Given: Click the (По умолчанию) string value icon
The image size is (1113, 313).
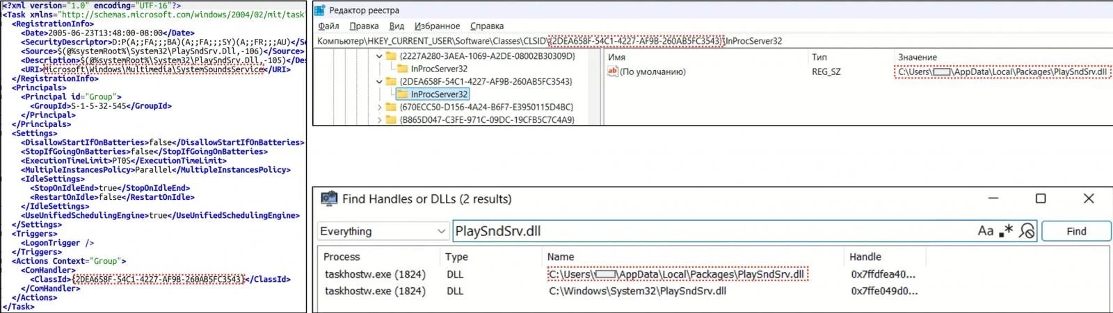Looking at the screenshot, I should click(613, 71).
